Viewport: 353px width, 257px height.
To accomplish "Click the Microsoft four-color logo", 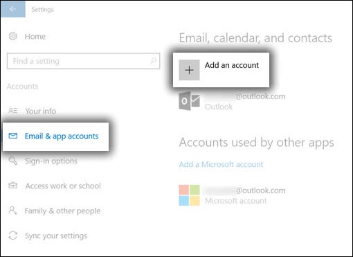I will point(189,195).
